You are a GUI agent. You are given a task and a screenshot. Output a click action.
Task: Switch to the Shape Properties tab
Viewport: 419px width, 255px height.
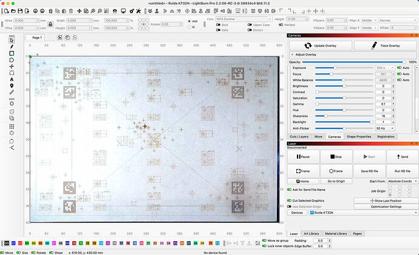point(359,137)
